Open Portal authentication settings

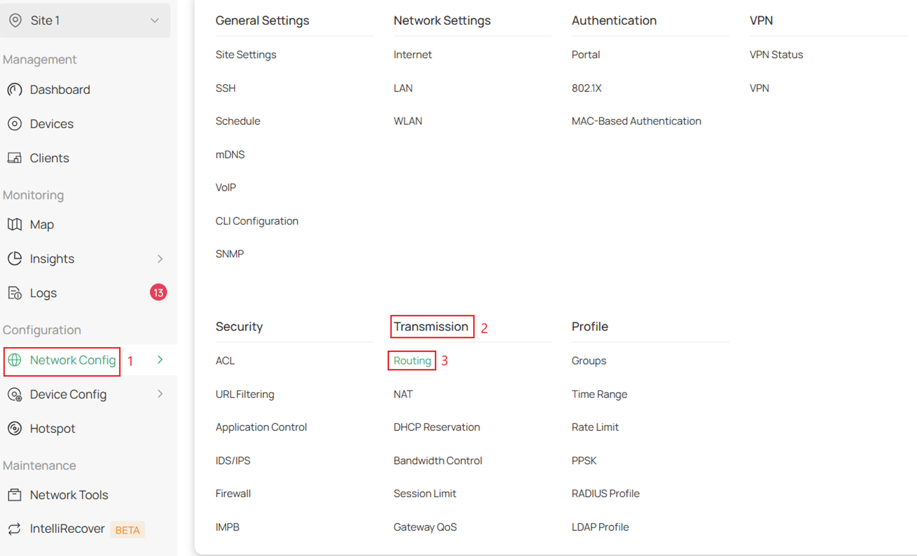coord(586,54)
